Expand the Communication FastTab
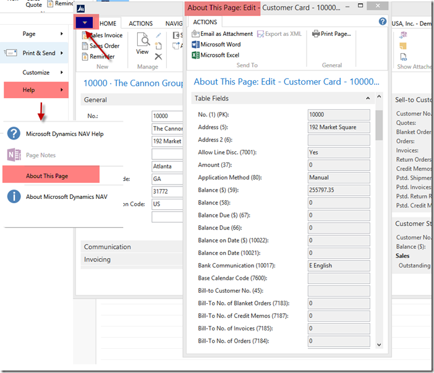The image size is (434, 373). click(x=132, y=246)
